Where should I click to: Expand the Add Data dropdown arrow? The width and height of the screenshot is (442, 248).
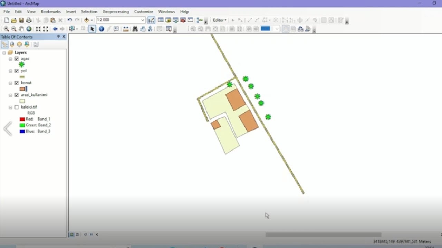pyautogui.click(x=92, y=20)
